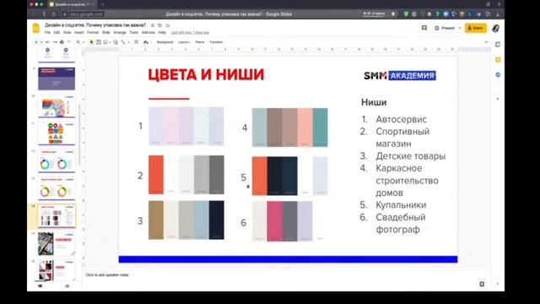Click the teal swatch in palette 4
This screenshot has height=304, width=540.
tap(321, 128)
